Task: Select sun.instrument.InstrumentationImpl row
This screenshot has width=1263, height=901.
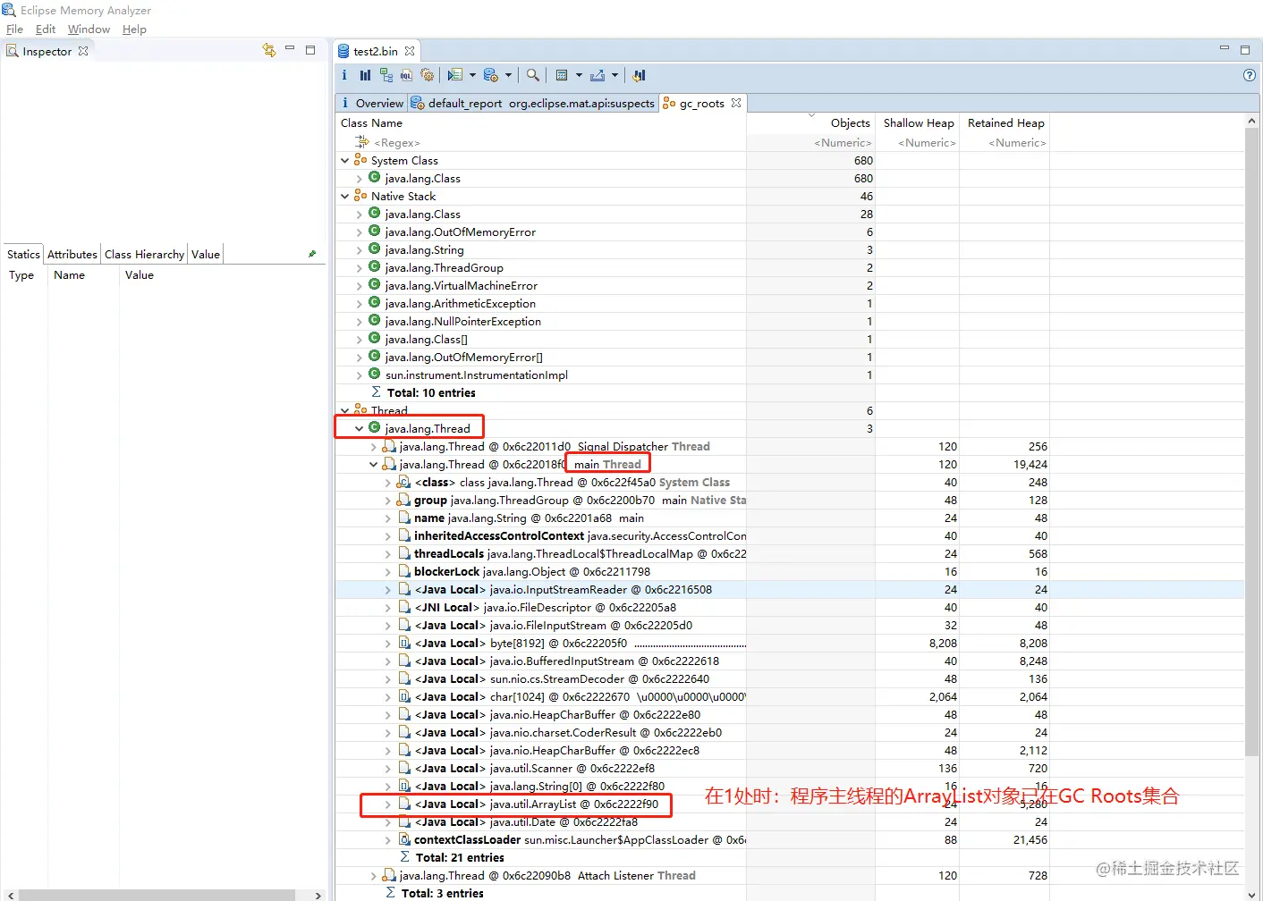Action: pos(790,375)
